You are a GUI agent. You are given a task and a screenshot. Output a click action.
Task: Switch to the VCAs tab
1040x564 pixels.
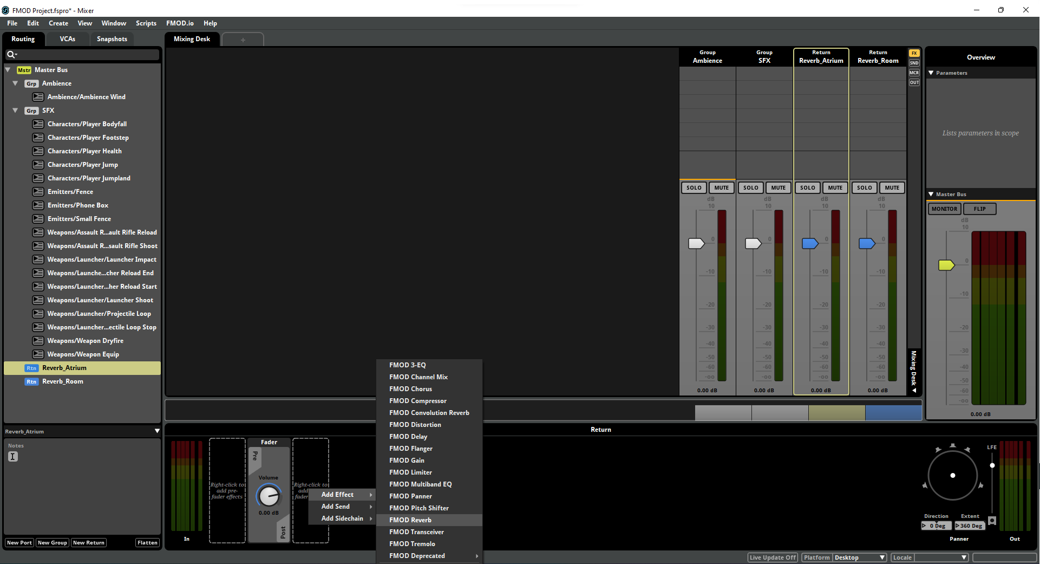click(68, 39)
